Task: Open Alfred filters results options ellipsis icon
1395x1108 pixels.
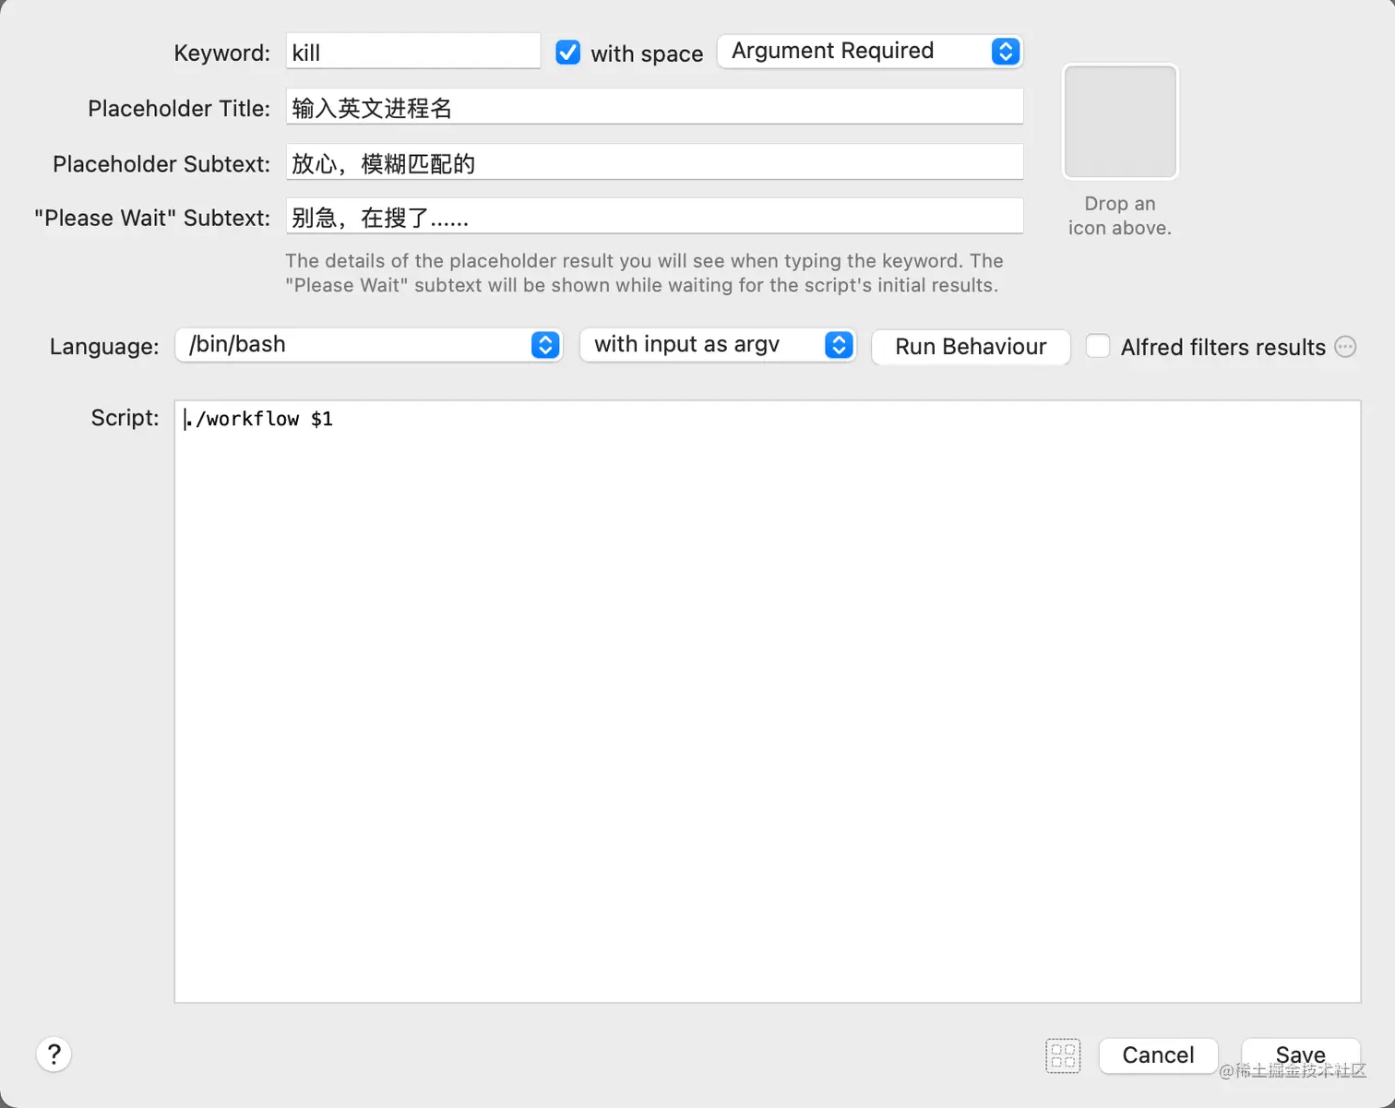Action: 1346,347
